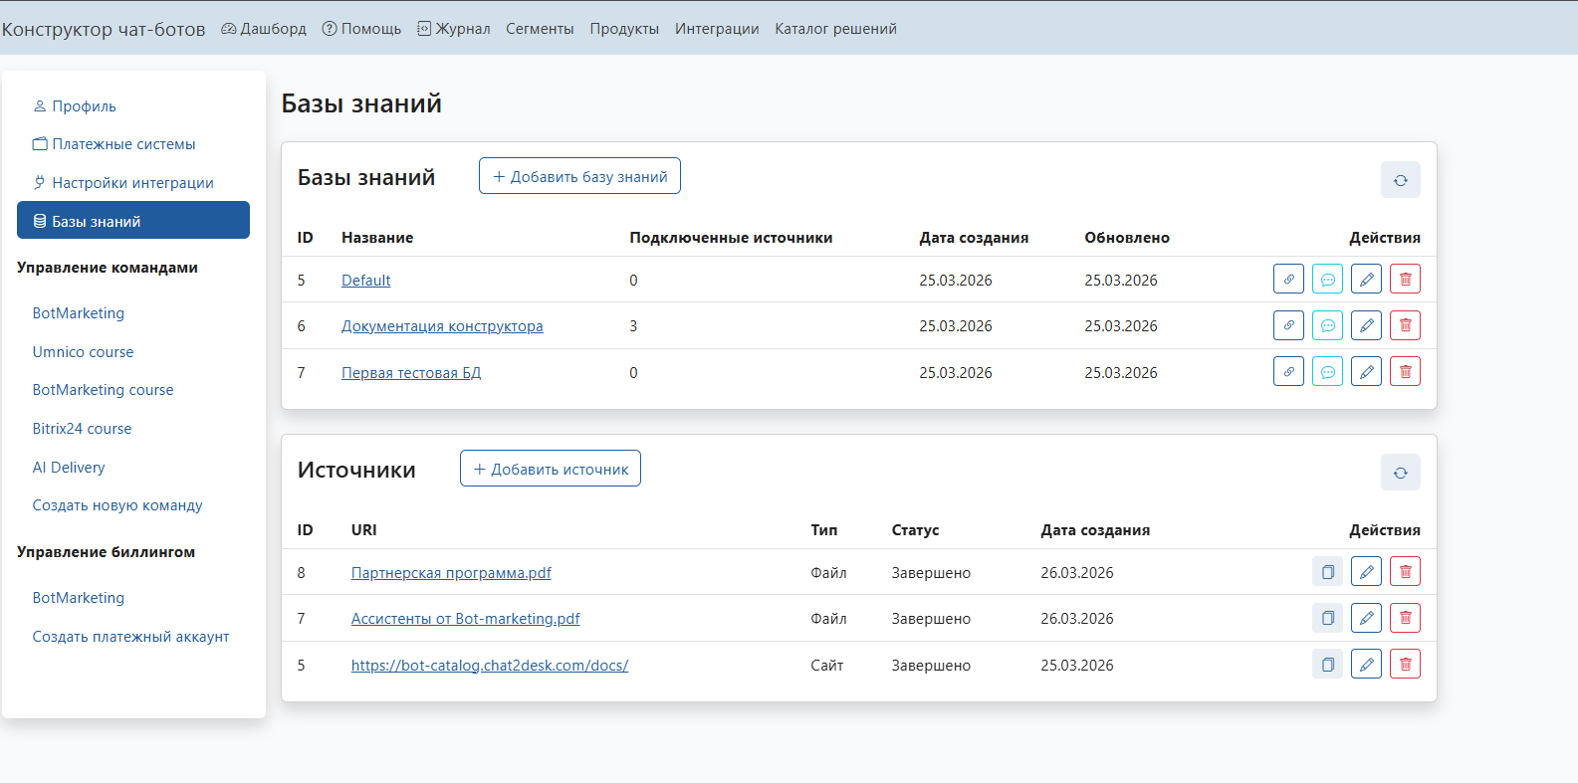Screen dimensions: 1578x783
Task: Edit the Default knowledge base
Action: point(1366,280)
